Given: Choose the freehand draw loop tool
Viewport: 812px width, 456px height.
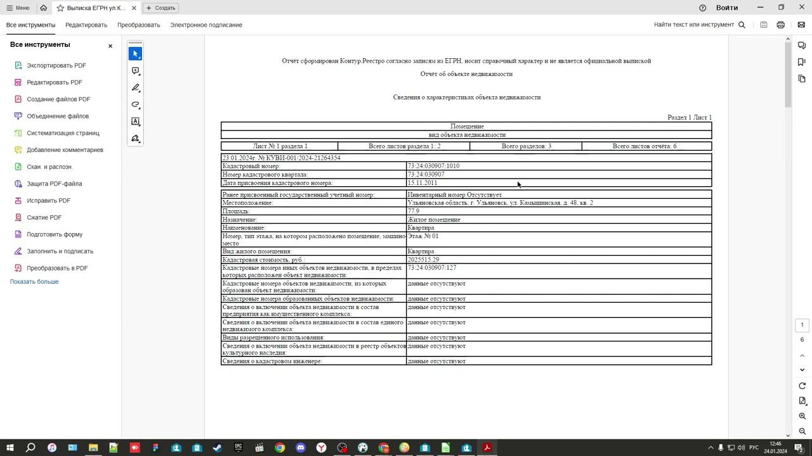Looking at the screenshot, I should [135, 104].
